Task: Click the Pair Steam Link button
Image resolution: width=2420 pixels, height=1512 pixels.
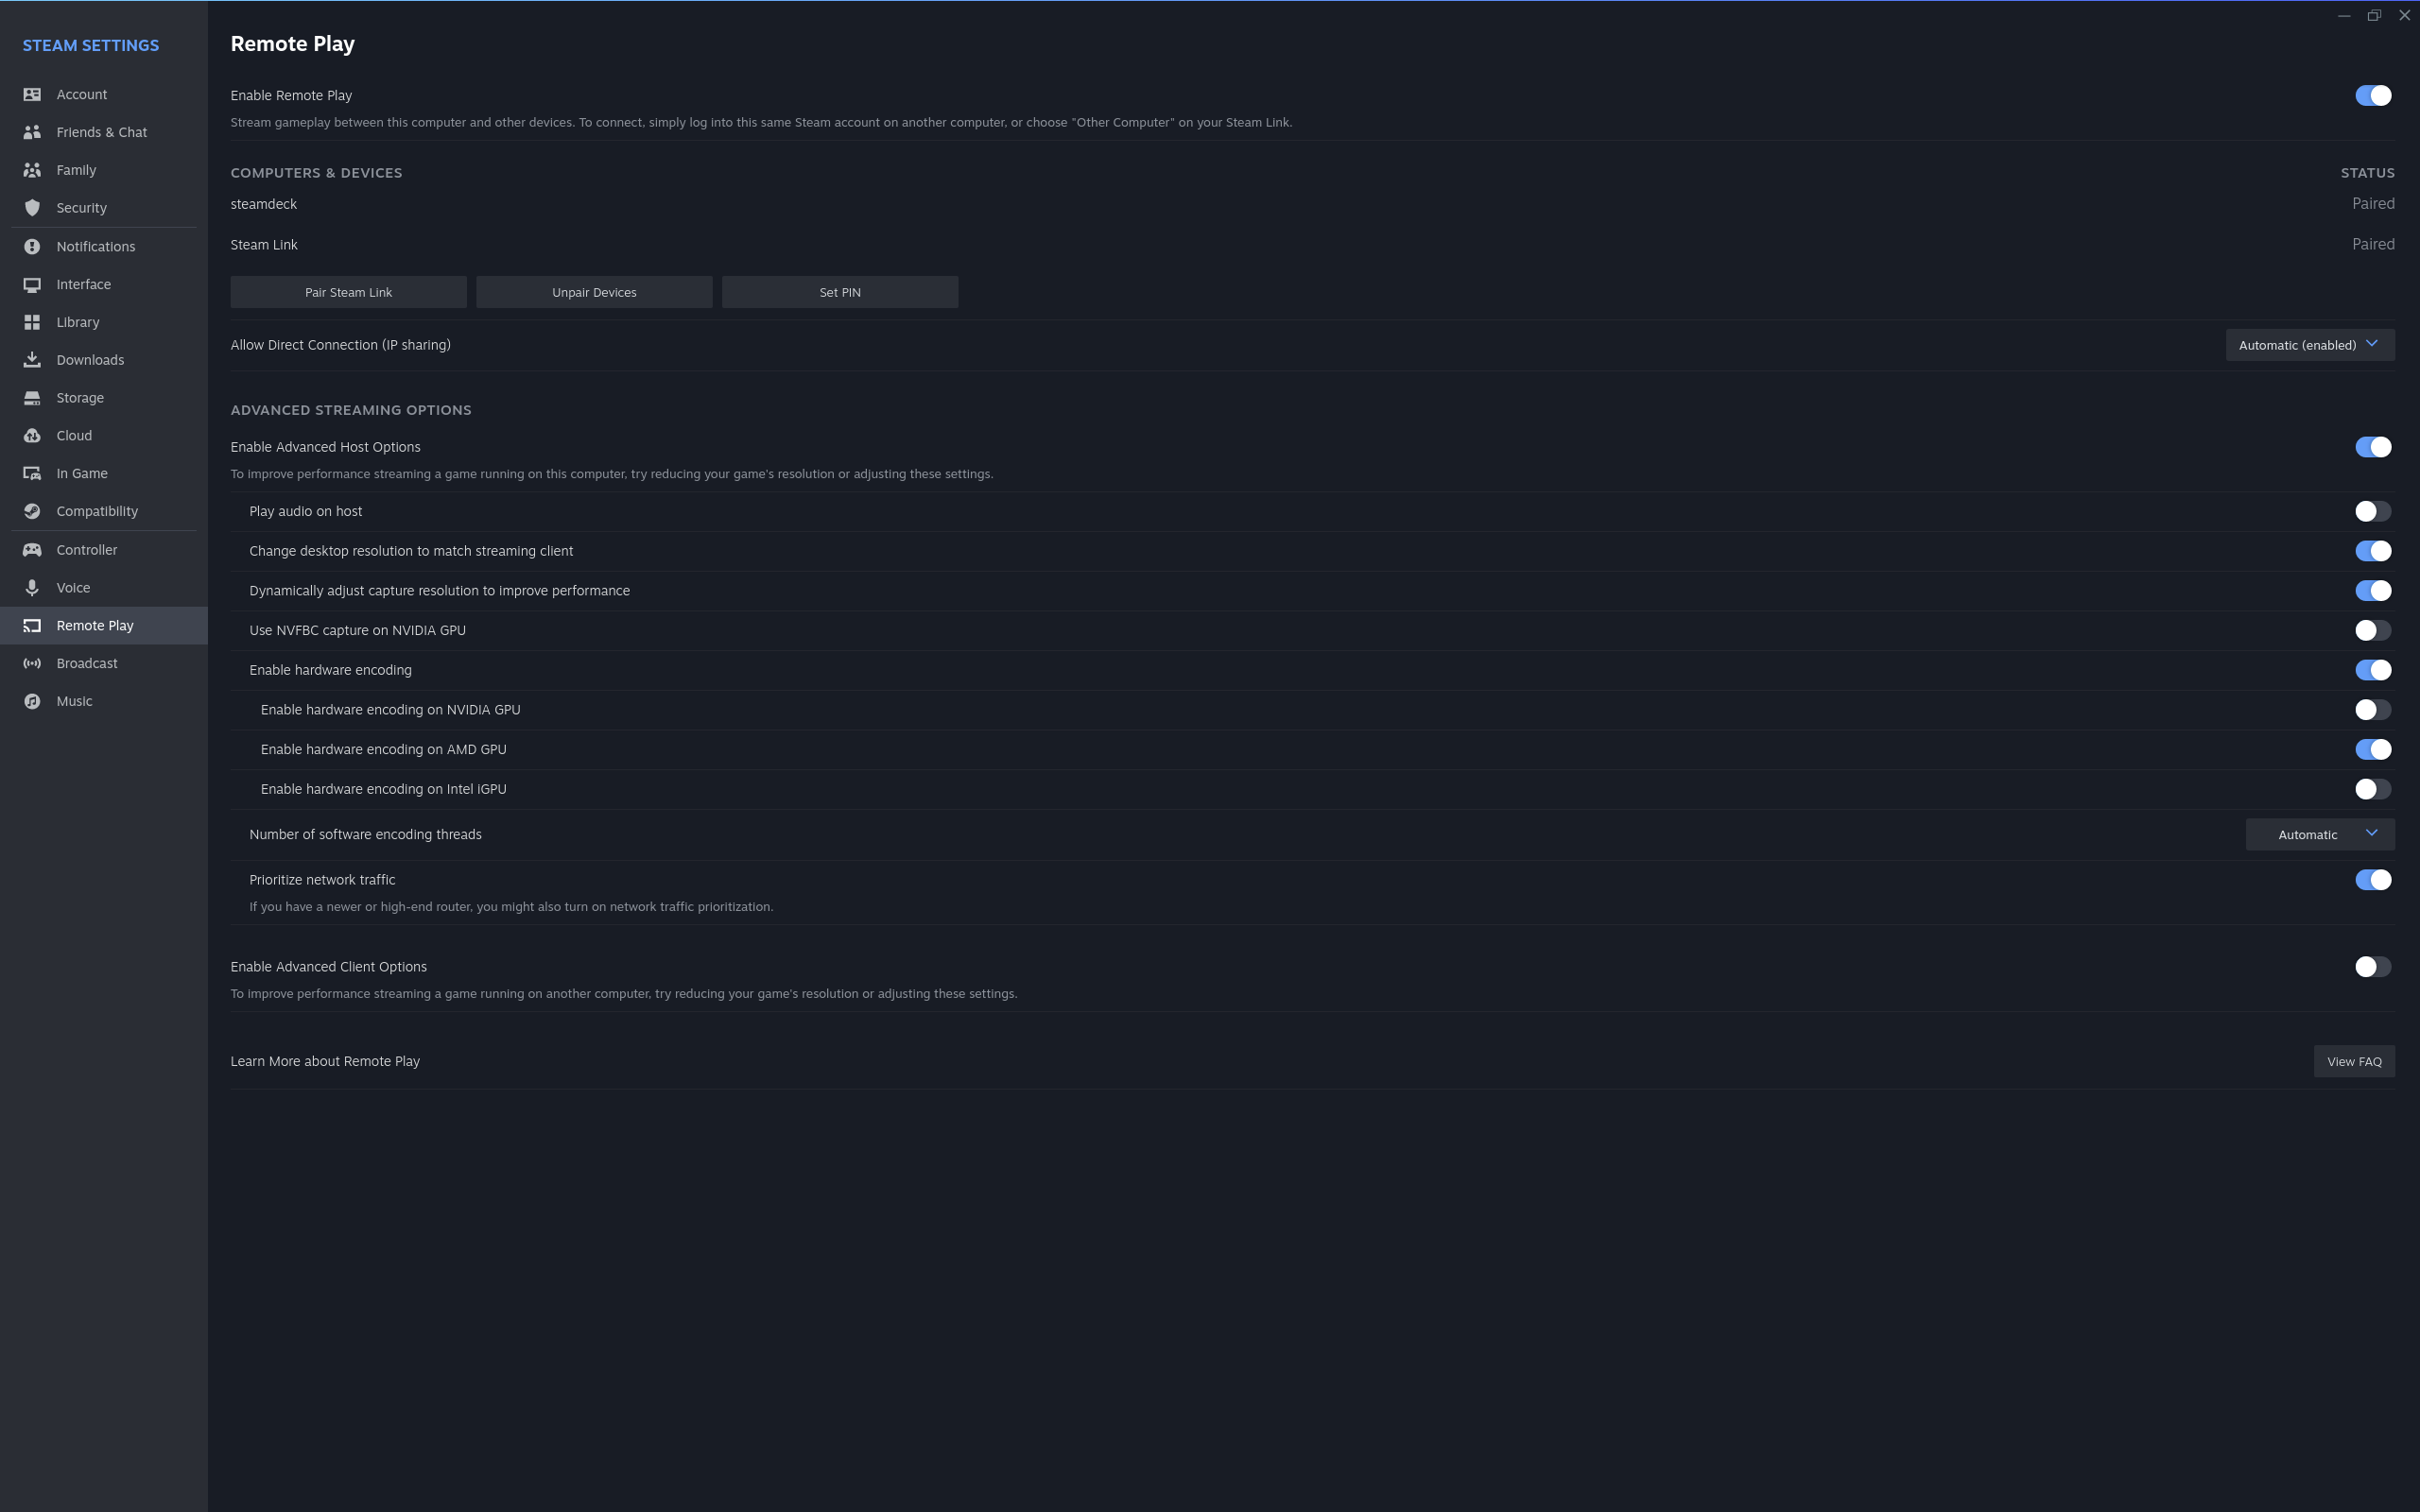Action: (x=348, y=291)
